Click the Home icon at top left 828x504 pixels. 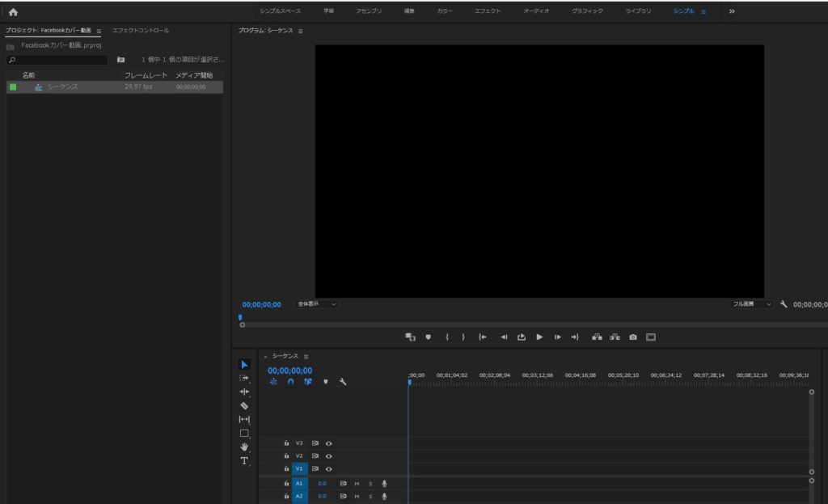click(x=13, y=11)
